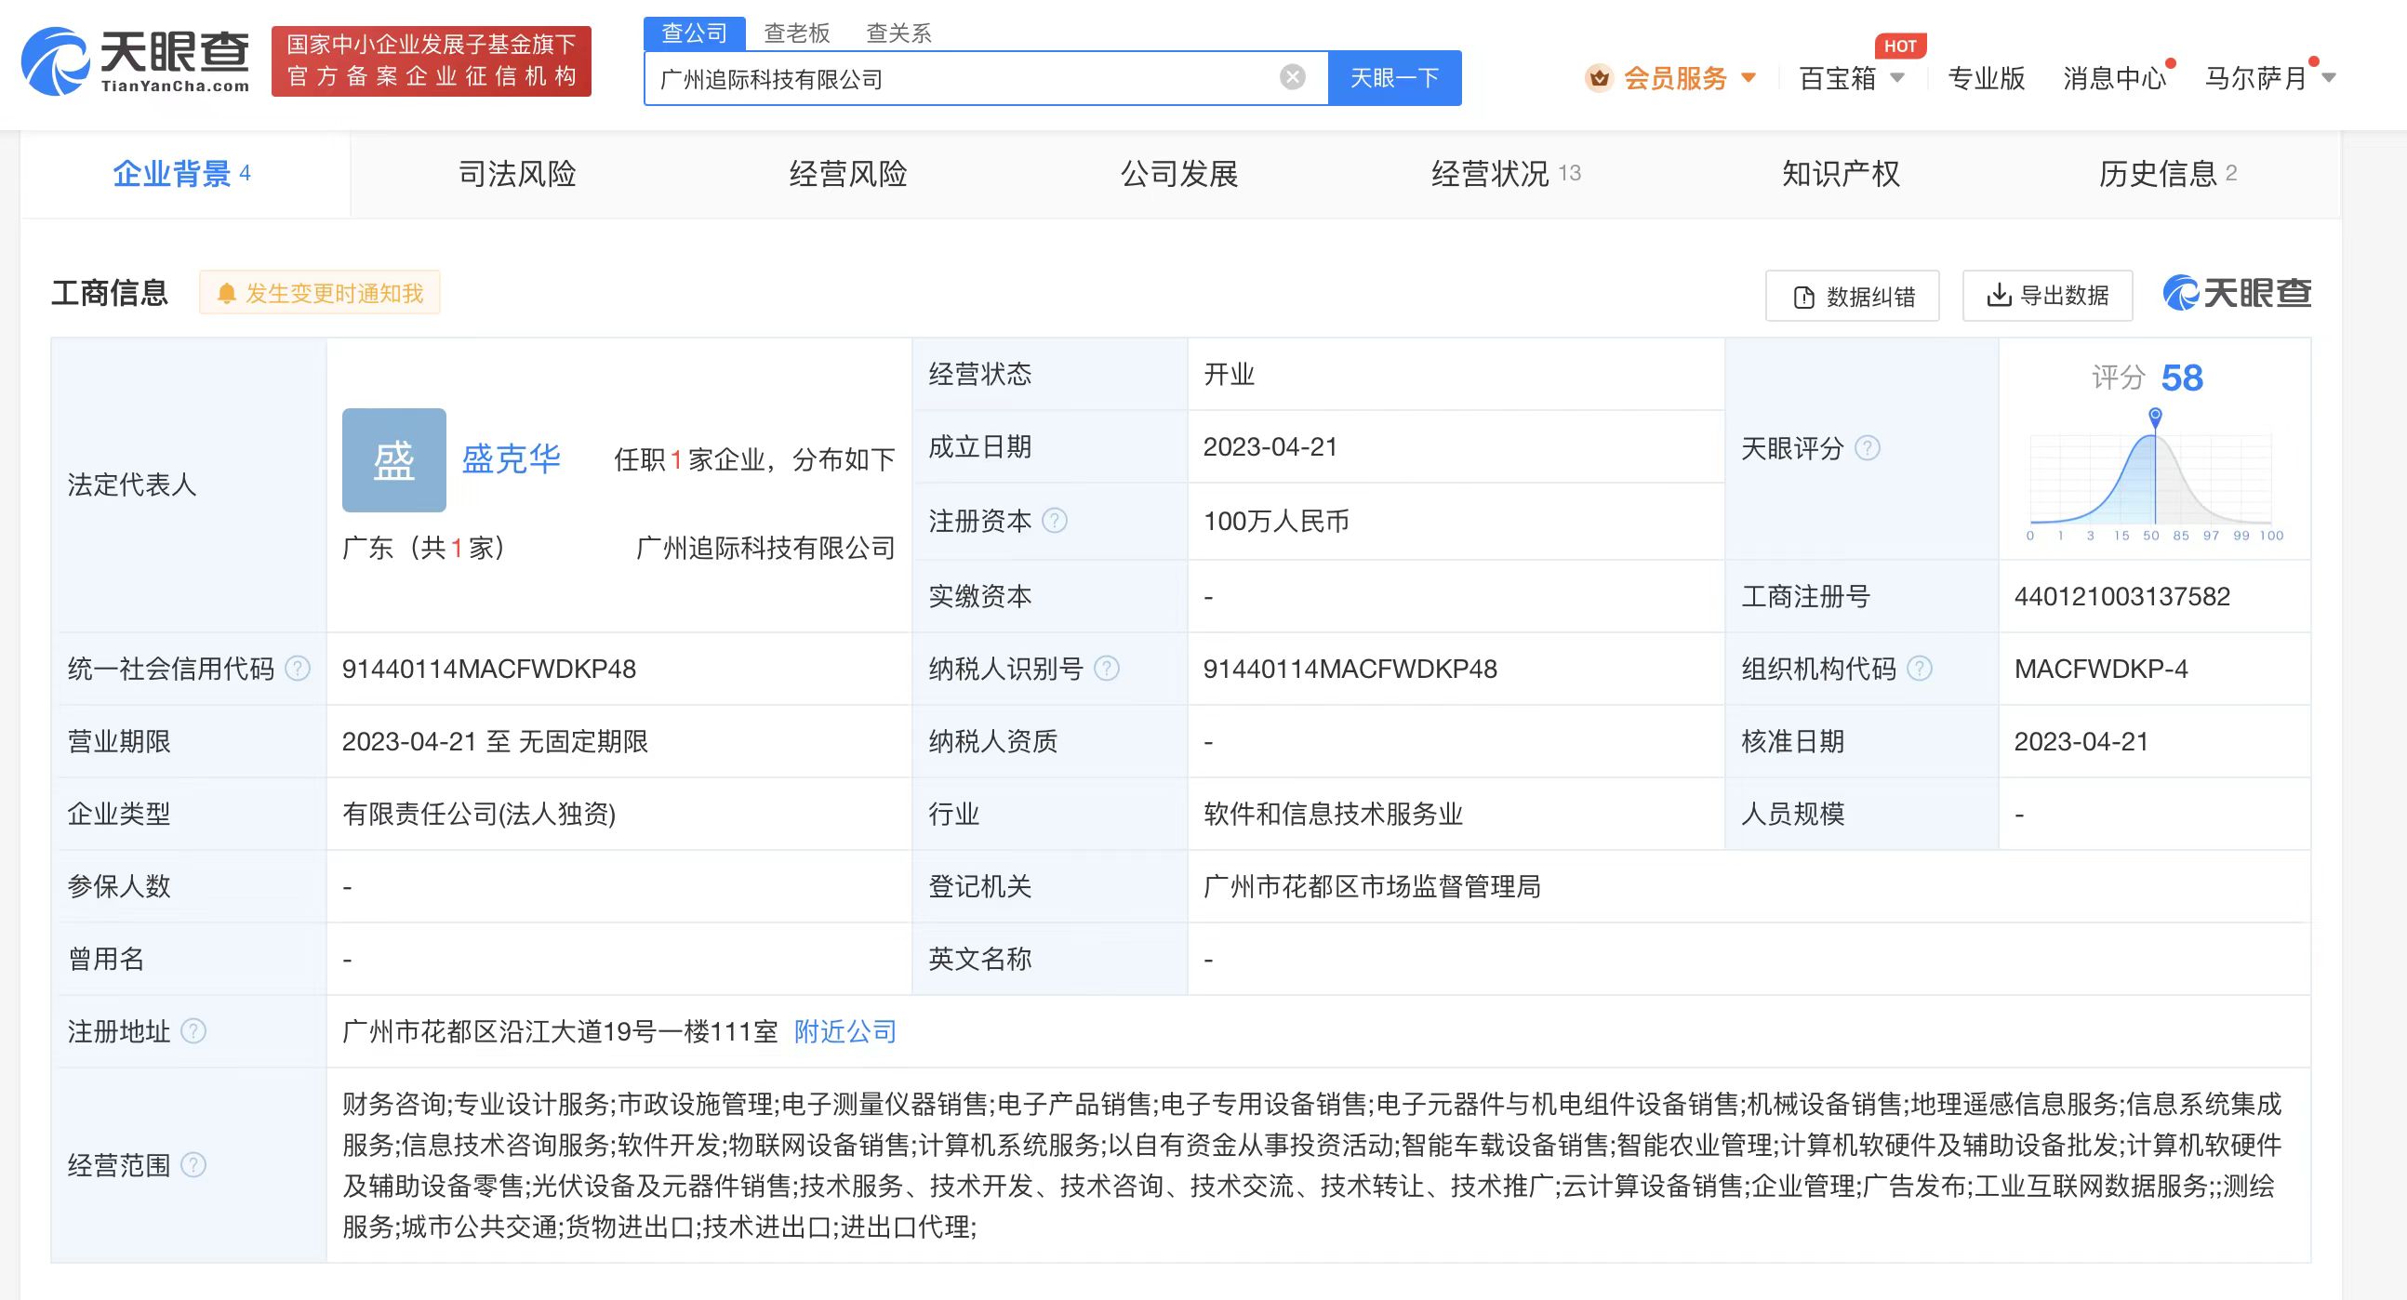The width and height of the screenshot is (2407, 1300).
Task: Open the 企业背景 tab
Action: (185, 174)
